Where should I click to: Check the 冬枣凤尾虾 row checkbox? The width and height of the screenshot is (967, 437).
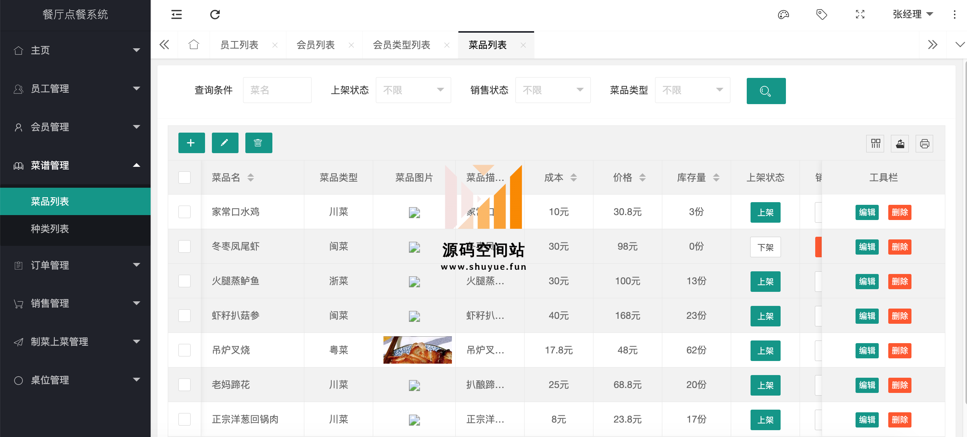point(184,247)
